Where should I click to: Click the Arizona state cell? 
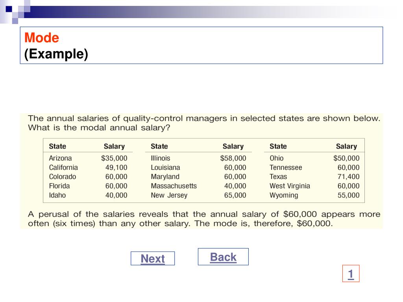60,158
